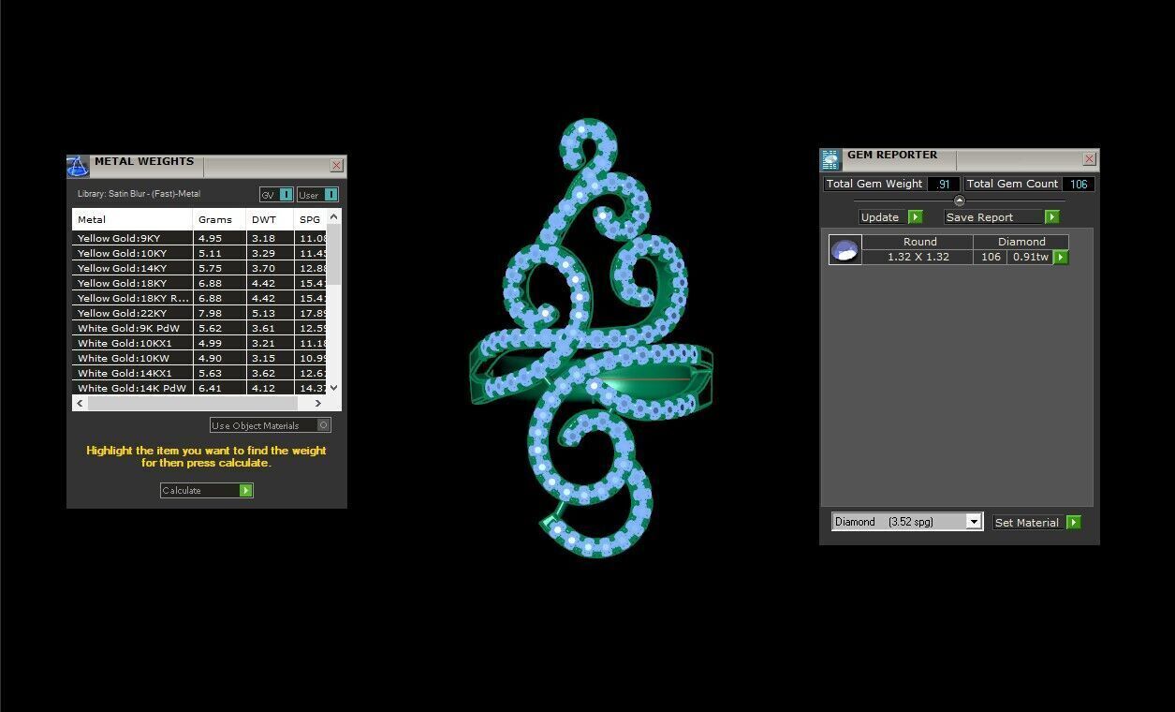Click the SPG column header
Viewport: 1175px width, 712px height.
click(310, 219)
